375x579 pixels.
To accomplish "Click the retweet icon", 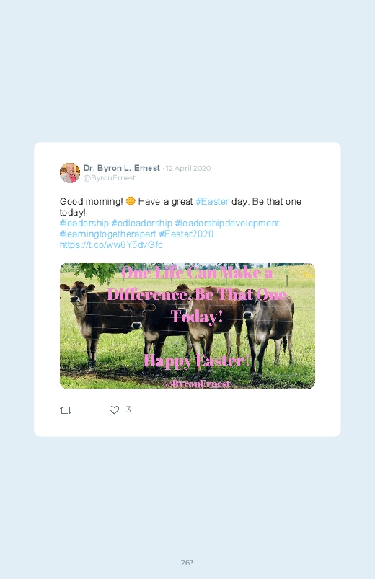I will pos(66,410).
